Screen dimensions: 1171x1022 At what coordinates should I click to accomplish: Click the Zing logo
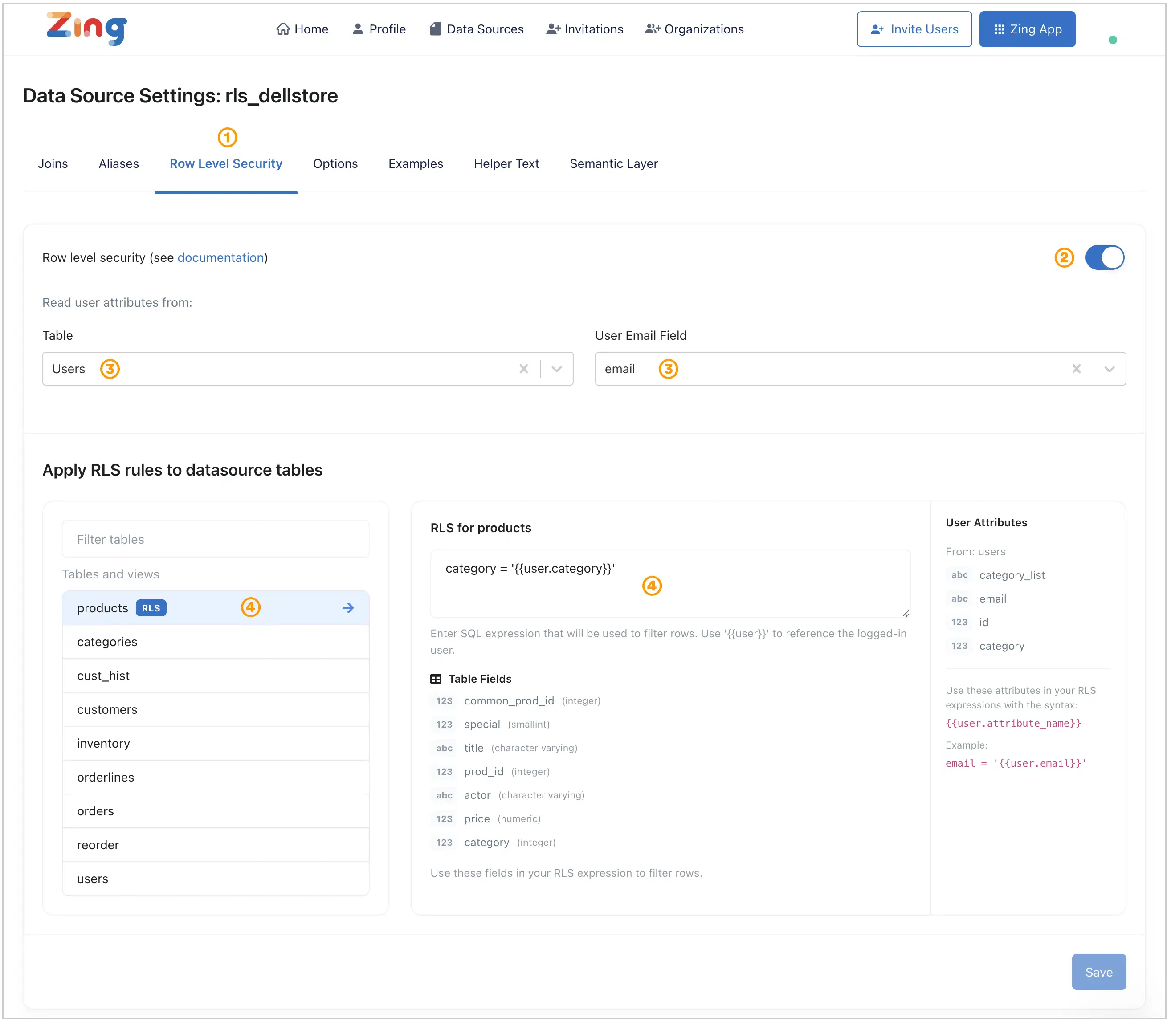click(87, 28)
